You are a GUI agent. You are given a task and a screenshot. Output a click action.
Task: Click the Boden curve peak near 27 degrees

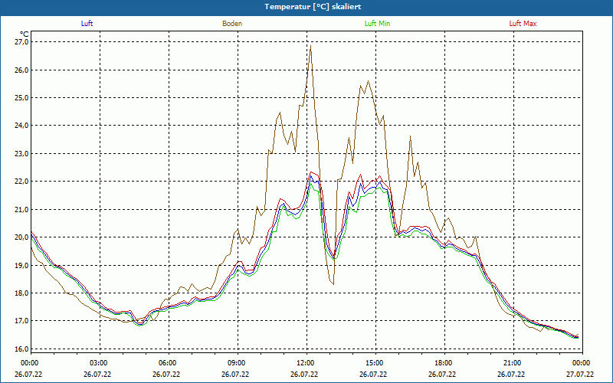(x=310, y=46)
